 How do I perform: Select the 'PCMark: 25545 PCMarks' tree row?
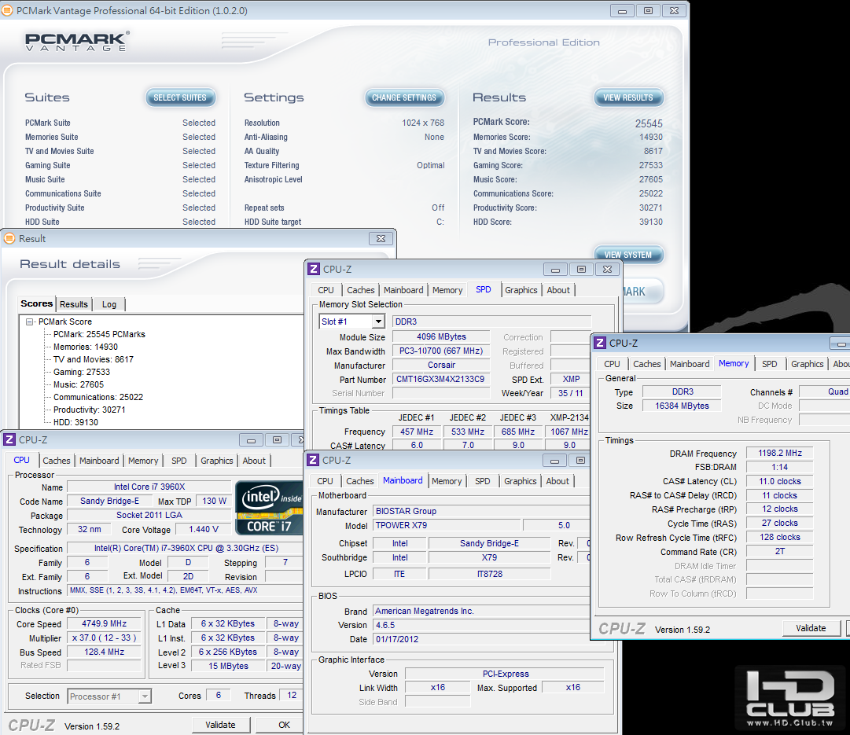99,334
